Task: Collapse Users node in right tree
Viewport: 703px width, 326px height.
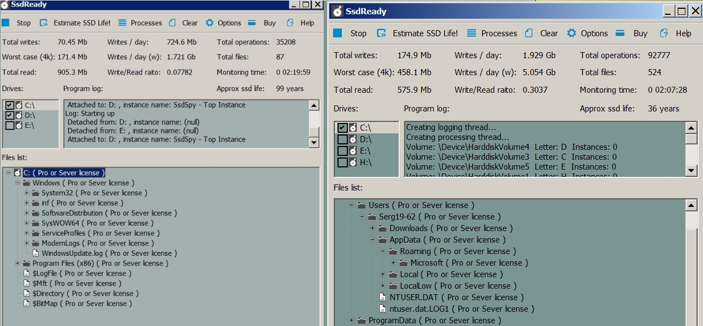Action: [351, 205]
